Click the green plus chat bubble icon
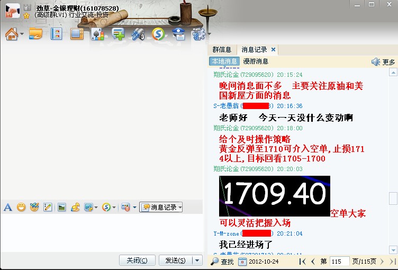398x270 pixels. 118,35
